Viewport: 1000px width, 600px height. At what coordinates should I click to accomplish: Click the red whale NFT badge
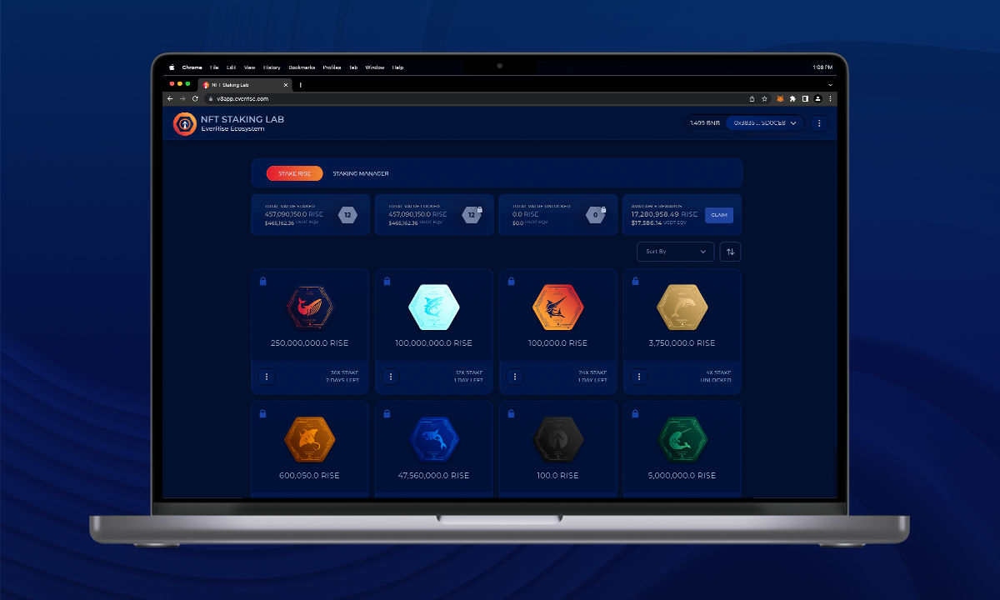coord(309,307)
